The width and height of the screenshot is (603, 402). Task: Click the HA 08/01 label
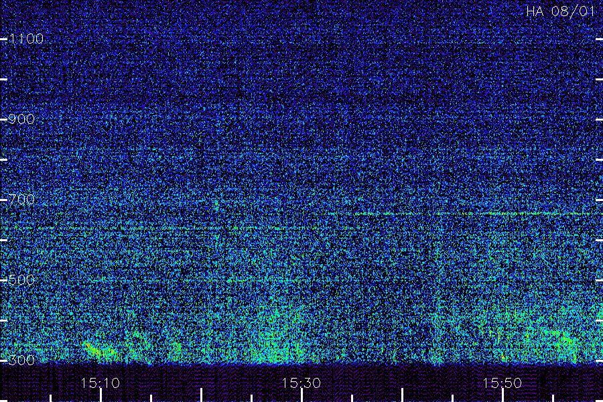[560, 11]
